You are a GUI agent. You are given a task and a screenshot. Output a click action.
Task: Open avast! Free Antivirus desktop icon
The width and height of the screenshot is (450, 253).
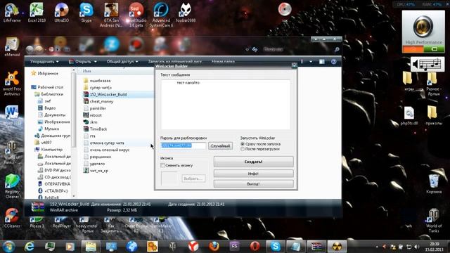[12, 83]
